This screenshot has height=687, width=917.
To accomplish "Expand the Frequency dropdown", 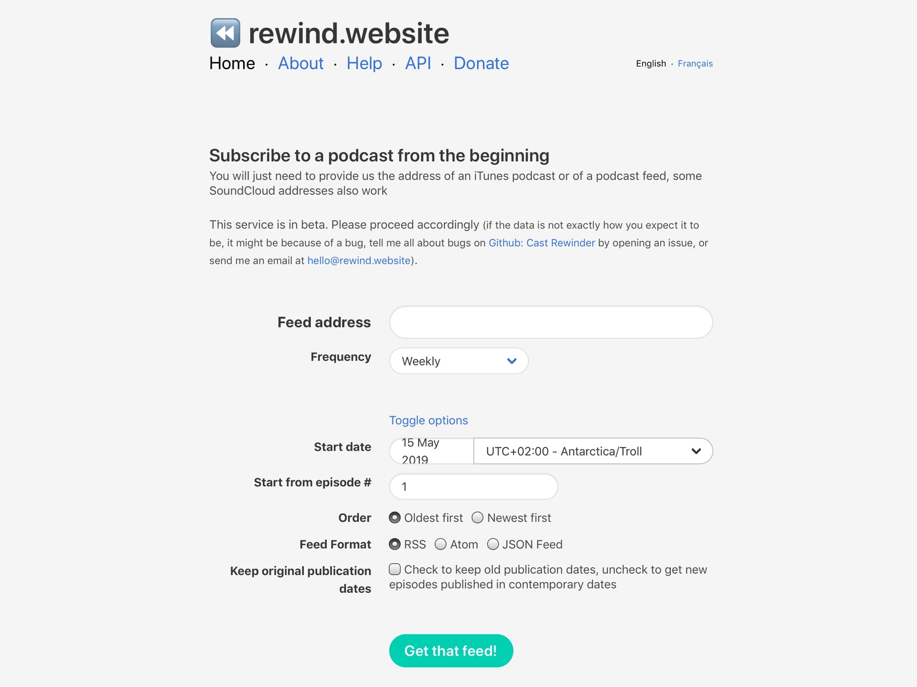I will point(458,361).
